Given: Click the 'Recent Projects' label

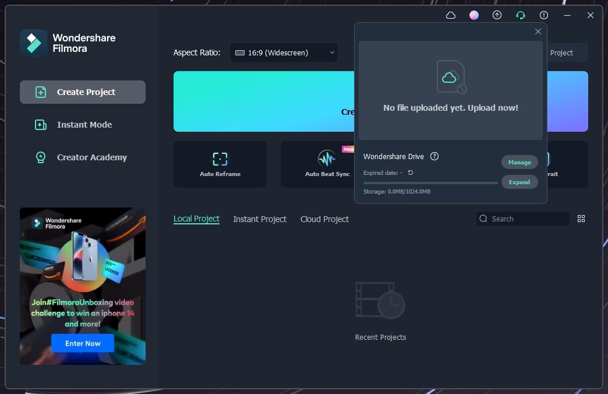Looking at the screenshot, I should tap(380, 337).
